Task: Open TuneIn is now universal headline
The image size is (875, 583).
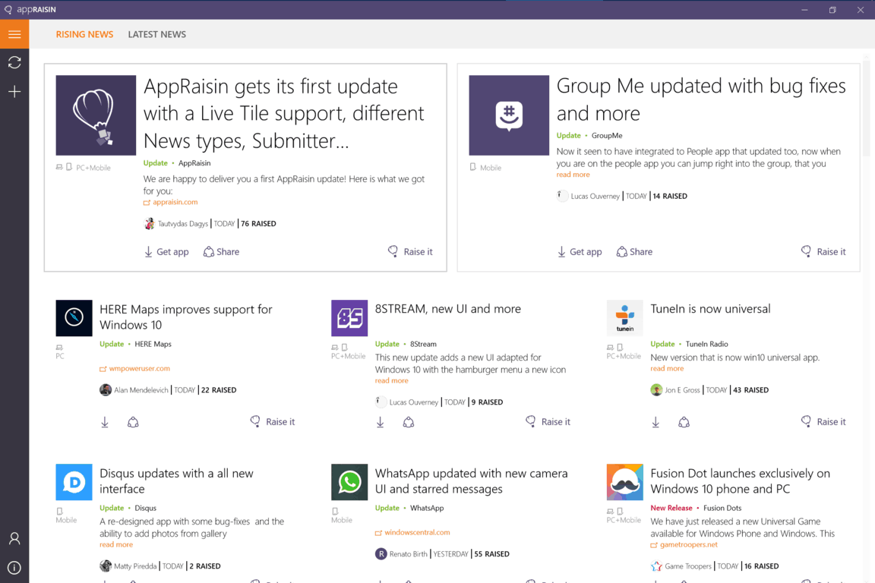Action: point(710,309)
